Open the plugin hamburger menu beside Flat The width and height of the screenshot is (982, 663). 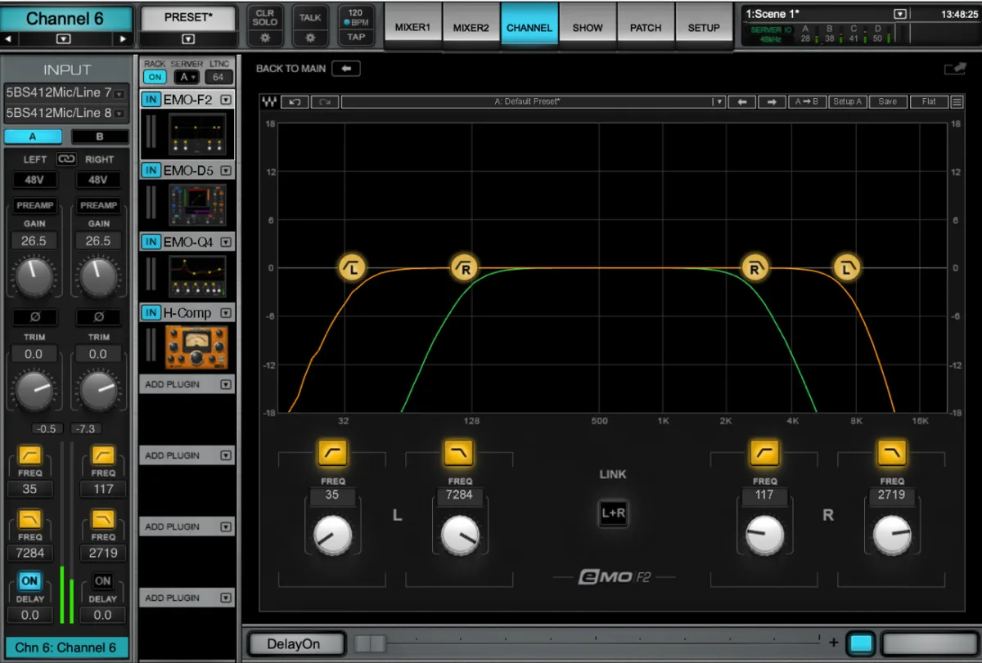(x=957, y=102)
